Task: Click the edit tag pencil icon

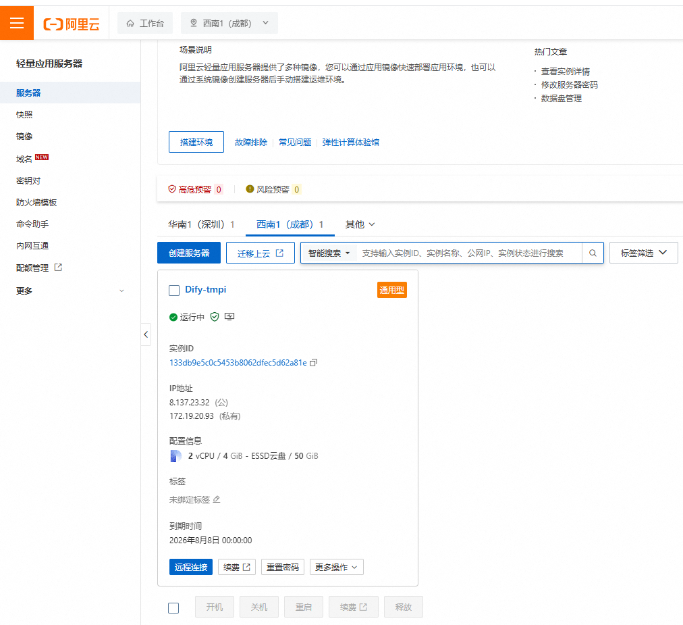Action: point(217,500)
